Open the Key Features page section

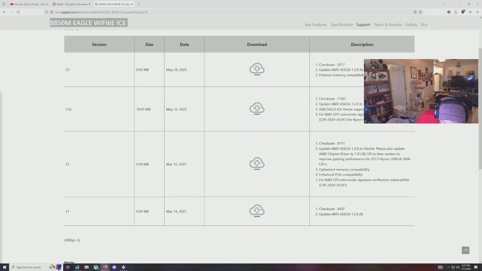pyautogui.click(x=316, y=24)
